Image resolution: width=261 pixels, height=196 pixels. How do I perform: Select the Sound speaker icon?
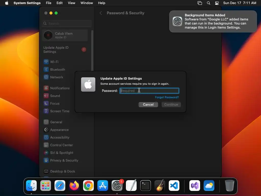click(46, 96)
